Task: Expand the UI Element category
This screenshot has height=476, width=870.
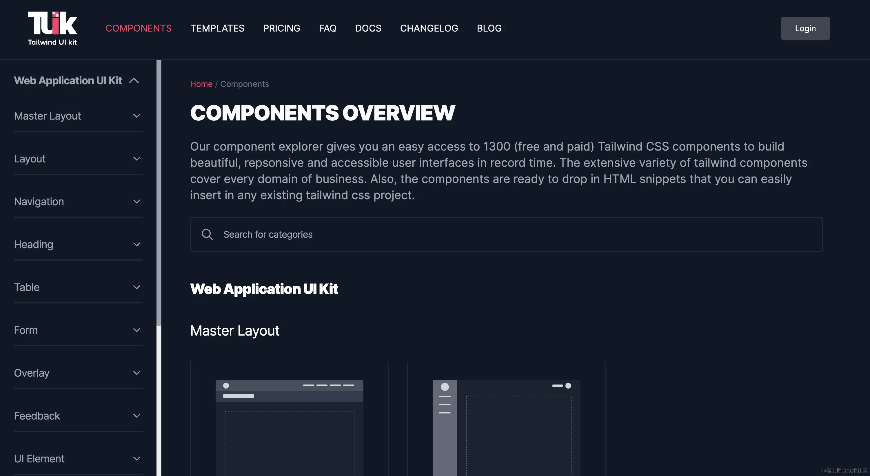Action: [39, 459]
